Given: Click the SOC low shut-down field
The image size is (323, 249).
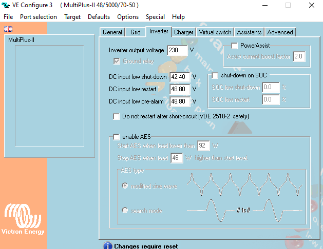Looking at the screenshot, I should coord(271,87).
